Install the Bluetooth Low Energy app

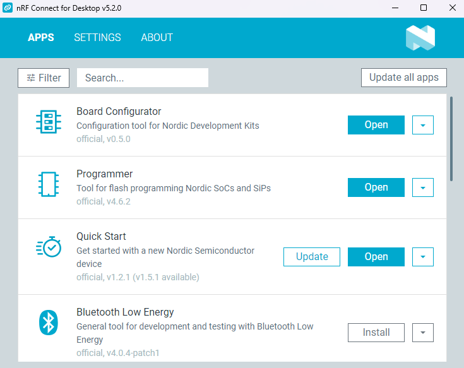coord(376,333)
